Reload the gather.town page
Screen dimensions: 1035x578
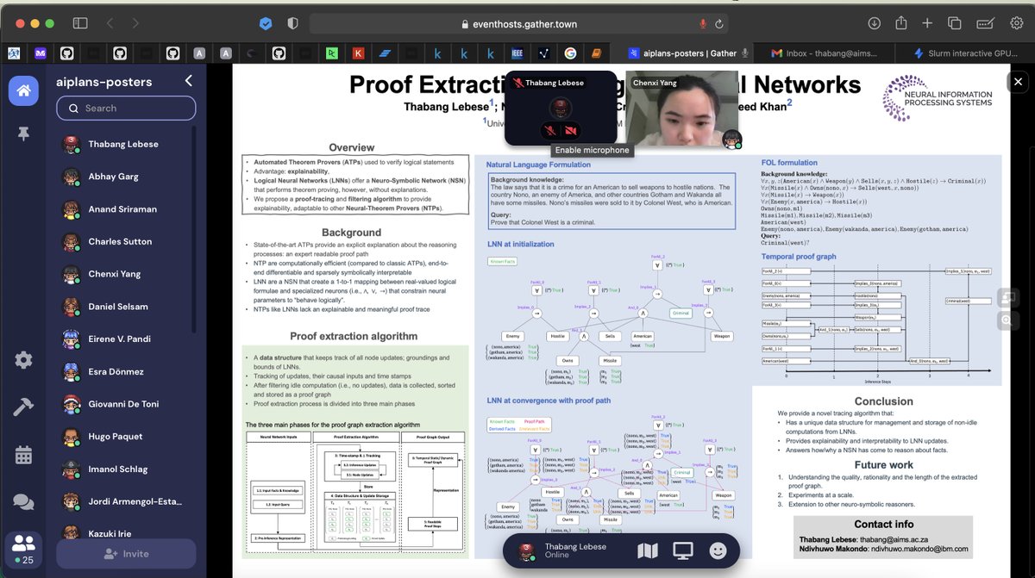point(718,24)
